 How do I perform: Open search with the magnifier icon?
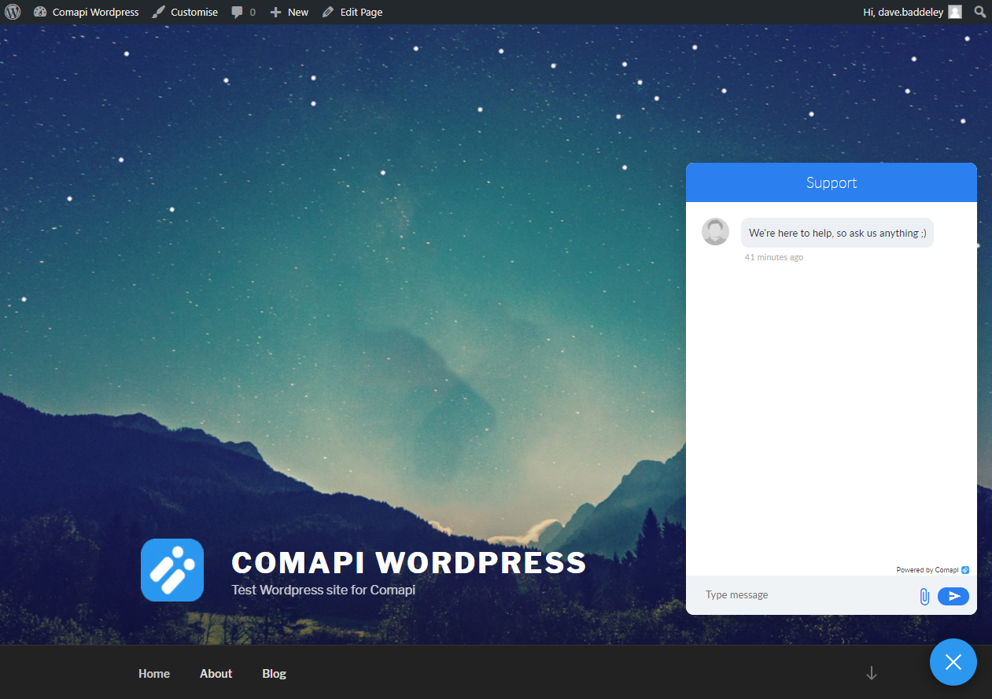979,12
